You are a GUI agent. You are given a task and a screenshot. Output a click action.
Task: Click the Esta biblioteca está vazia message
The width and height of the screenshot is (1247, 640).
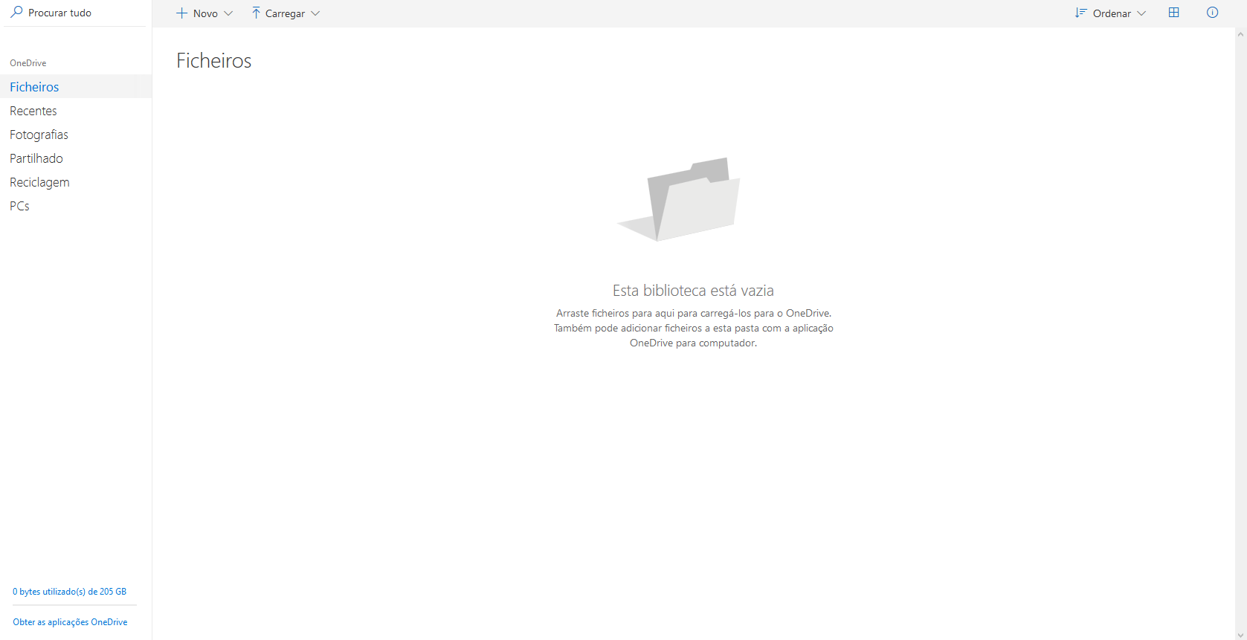click(693, 291)
